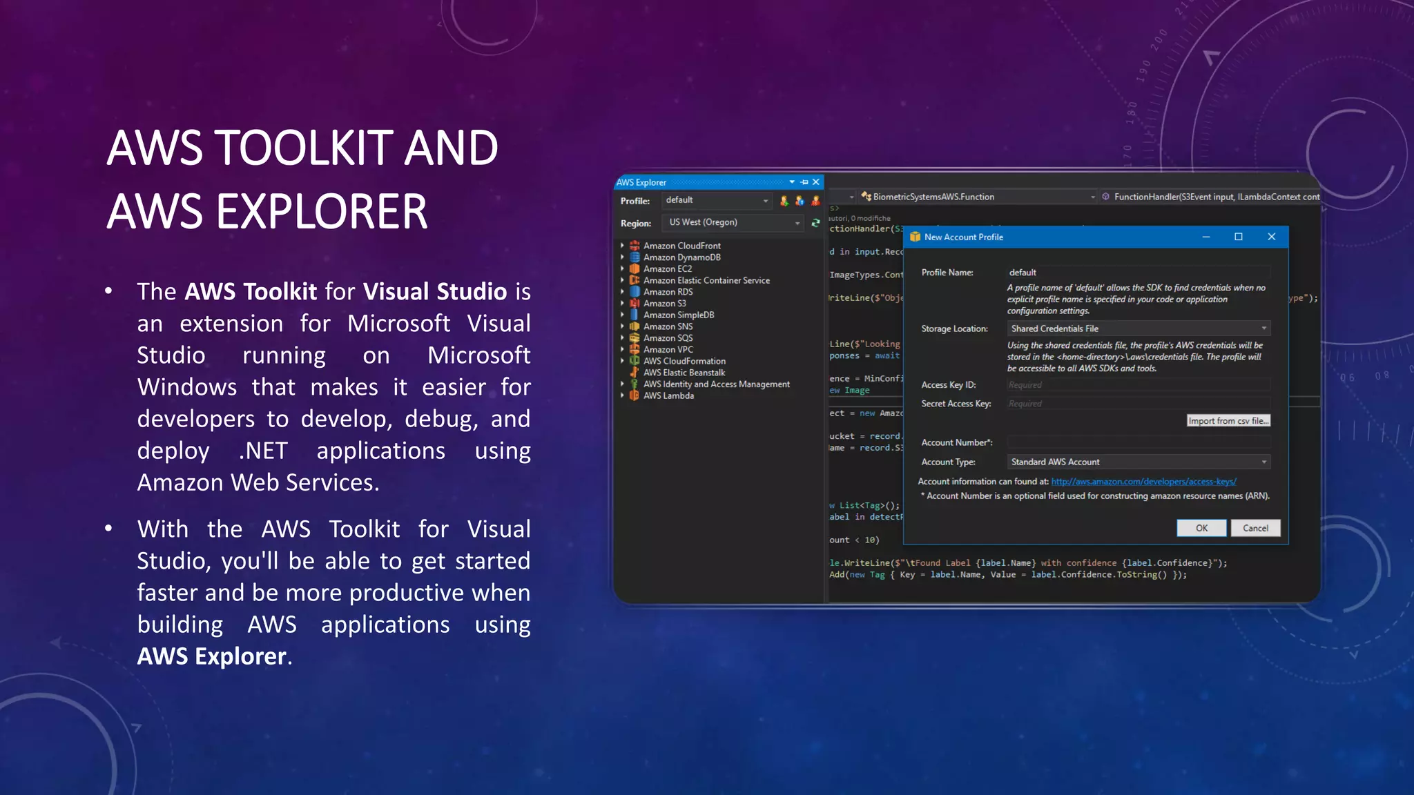Click the Amazon SQS service icon

pos(635,338)
